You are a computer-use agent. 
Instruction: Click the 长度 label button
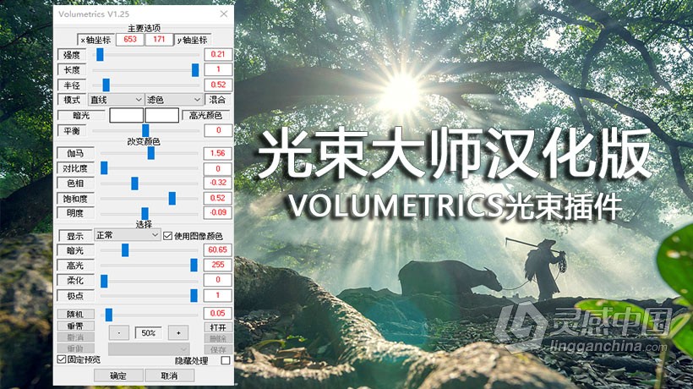point(71,70)
